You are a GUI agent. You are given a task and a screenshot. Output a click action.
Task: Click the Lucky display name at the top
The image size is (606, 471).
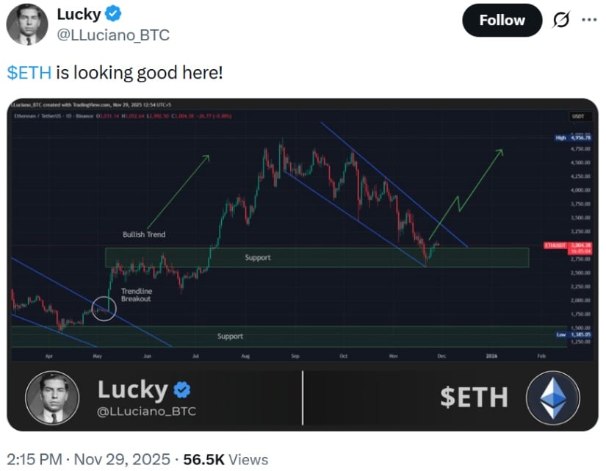[79, 13]
